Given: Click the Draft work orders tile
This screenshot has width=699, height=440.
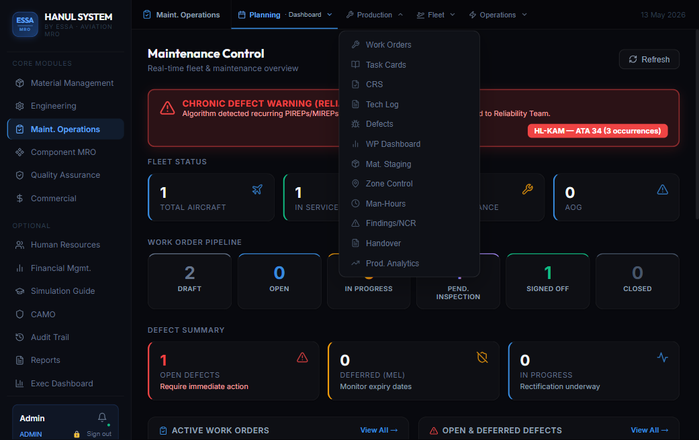Looking at the screenshot, I should coord(189,281).
